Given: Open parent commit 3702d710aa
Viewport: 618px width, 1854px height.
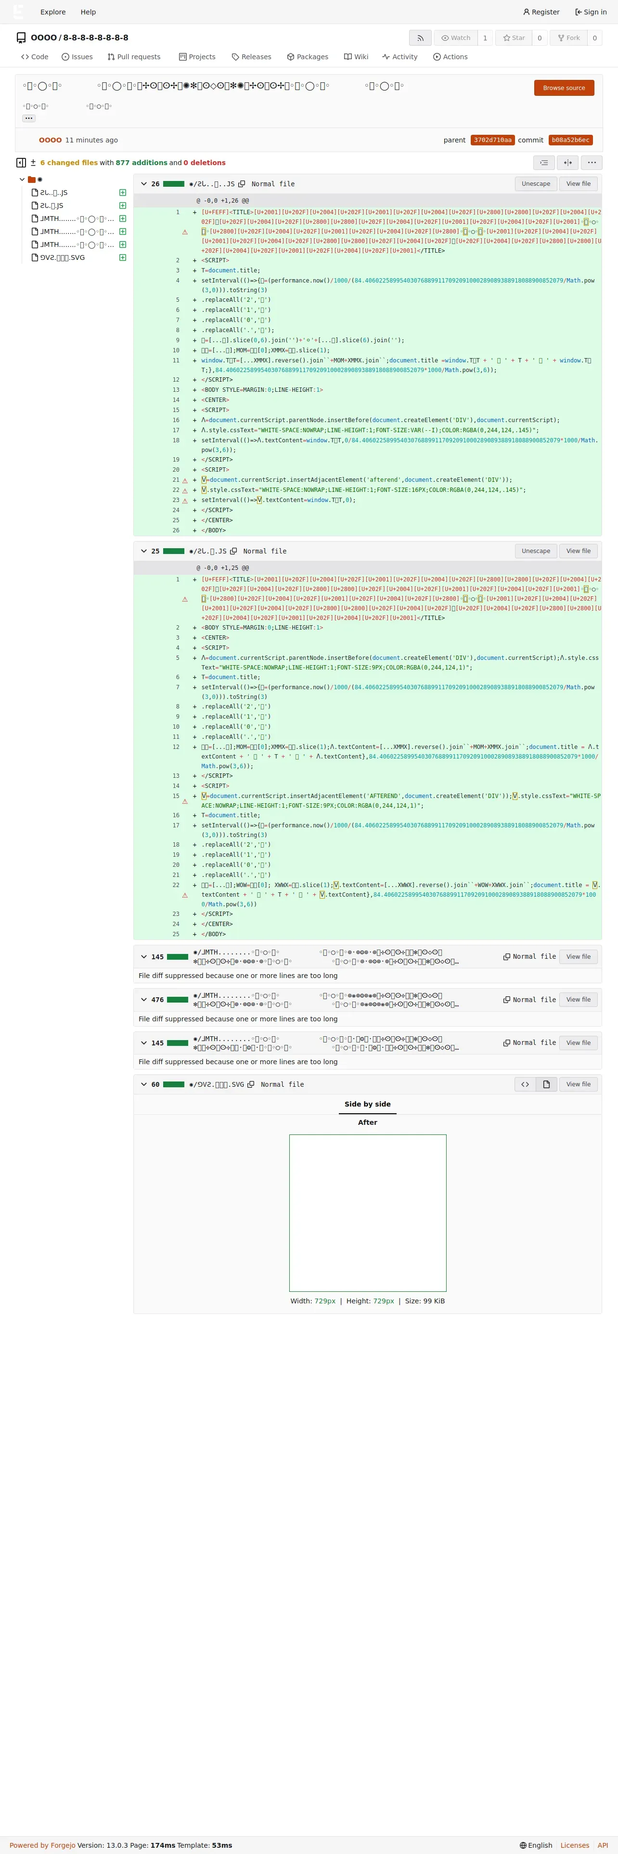Looking at the screenshot, I should [x=492, y=141].
